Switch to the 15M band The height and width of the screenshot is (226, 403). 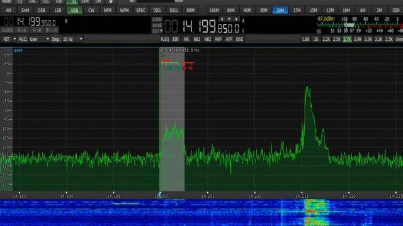pyautogui.click(x=314, y=11)
